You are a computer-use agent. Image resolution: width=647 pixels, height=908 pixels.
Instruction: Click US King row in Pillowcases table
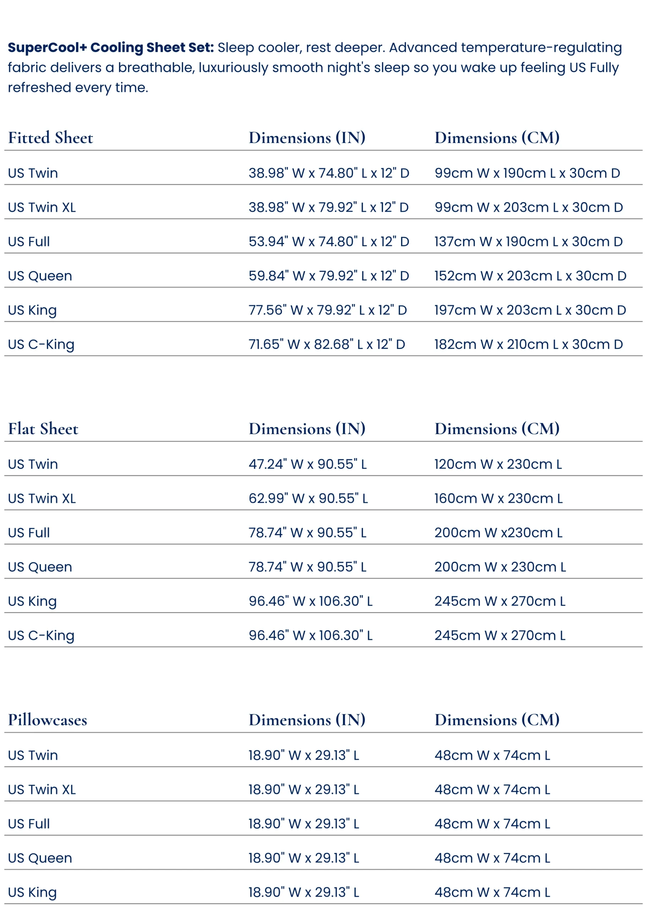32,892
